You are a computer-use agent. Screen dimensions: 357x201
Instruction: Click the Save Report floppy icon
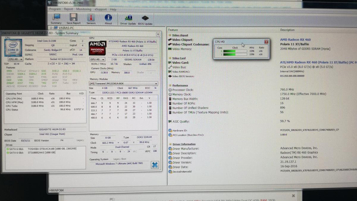click(73, 19)
